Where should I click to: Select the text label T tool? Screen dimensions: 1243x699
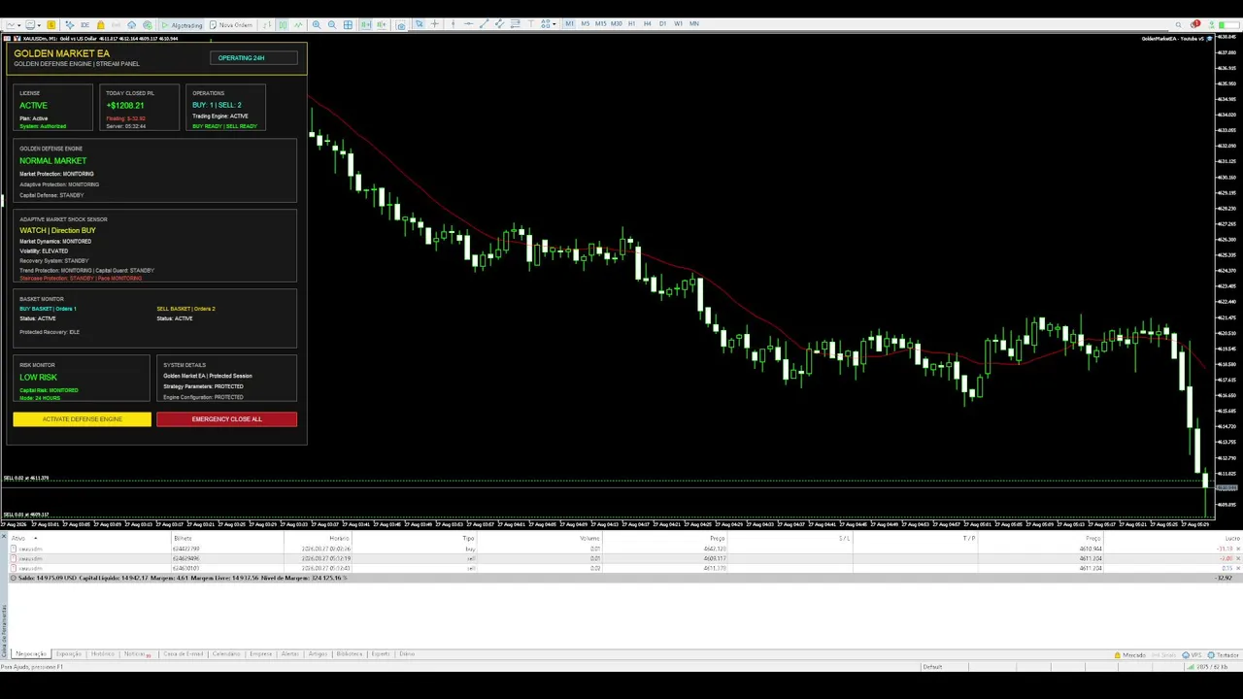click(x=531, y=24)
